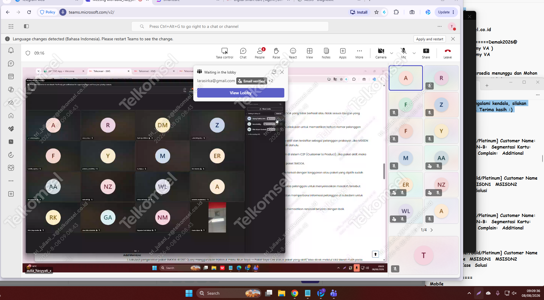The height and width of the screenshot is (300, 544).
Task: Click the shield icon next to 09:16
Action: coord(28,53)
